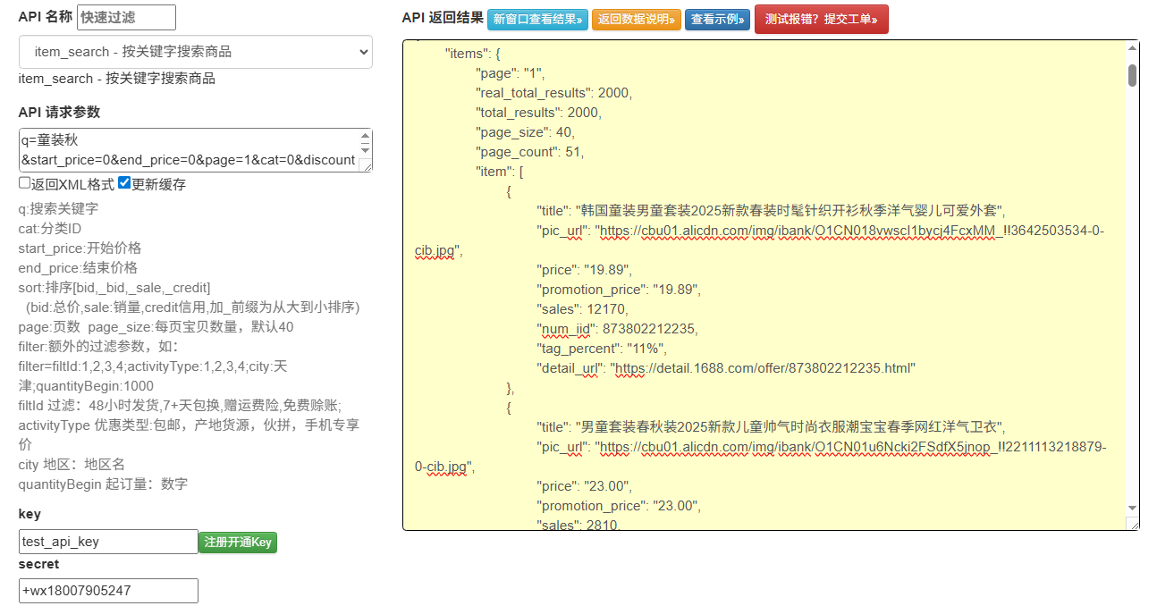The image size is (1157, 606).
Task: Click the 返回数据说明 button
Action: tap(637, 20)
